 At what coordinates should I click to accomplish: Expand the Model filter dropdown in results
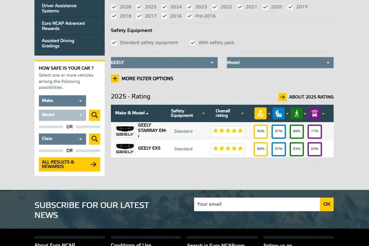(280, 62)
